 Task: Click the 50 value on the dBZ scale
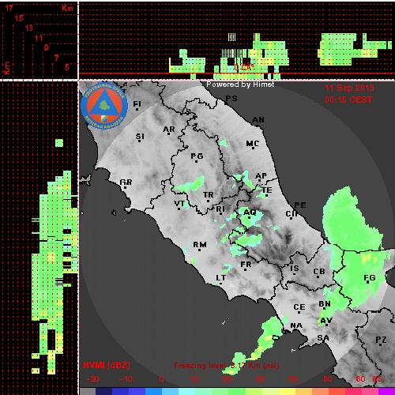coord(327,379)
